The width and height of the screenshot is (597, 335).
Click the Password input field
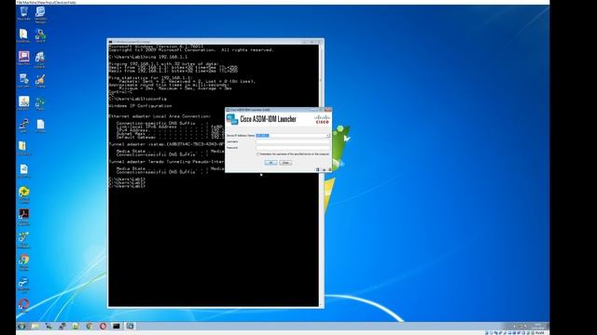point(293,148)
